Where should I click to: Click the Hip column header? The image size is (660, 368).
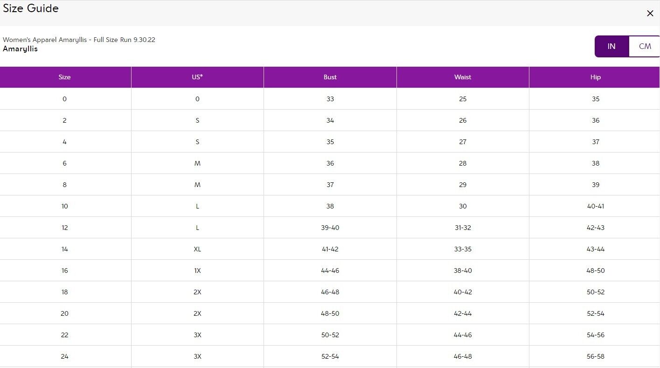(x=595, y=77)
